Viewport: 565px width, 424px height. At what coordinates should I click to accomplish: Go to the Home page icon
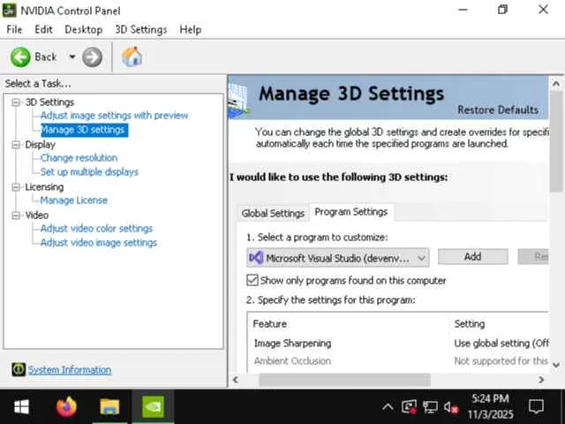coord(132,57)
